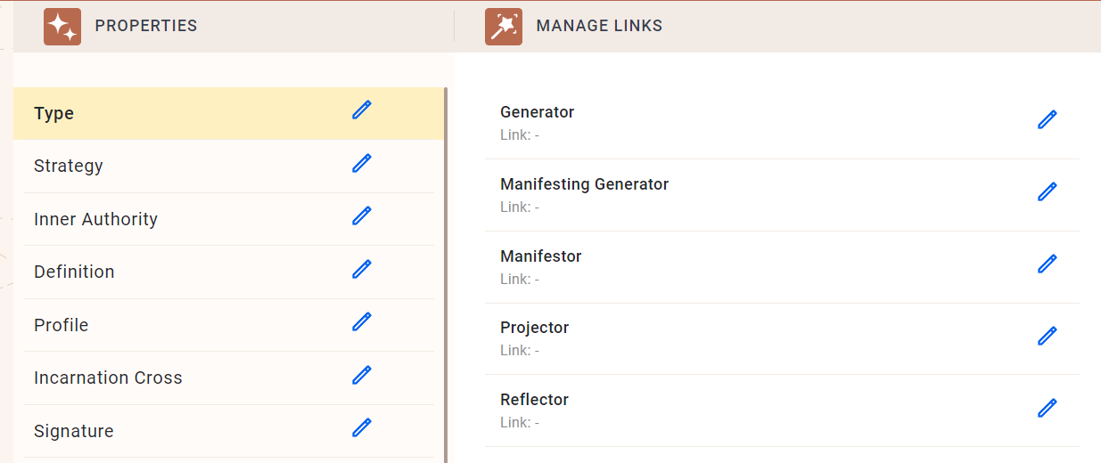Edit Incarnation Cross with pencil icon
This screenshot has width=1101, height=463.
pos(361,375)
